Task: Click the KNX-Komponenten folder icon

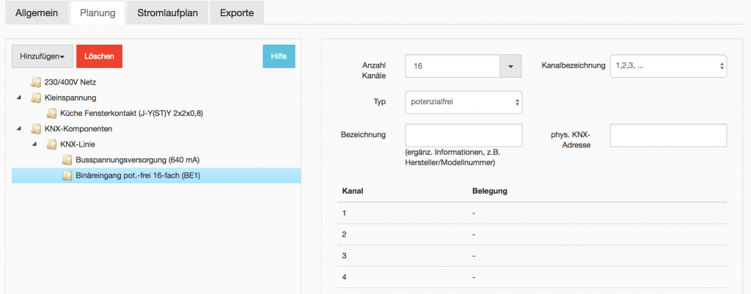Action: coord(35,129)
